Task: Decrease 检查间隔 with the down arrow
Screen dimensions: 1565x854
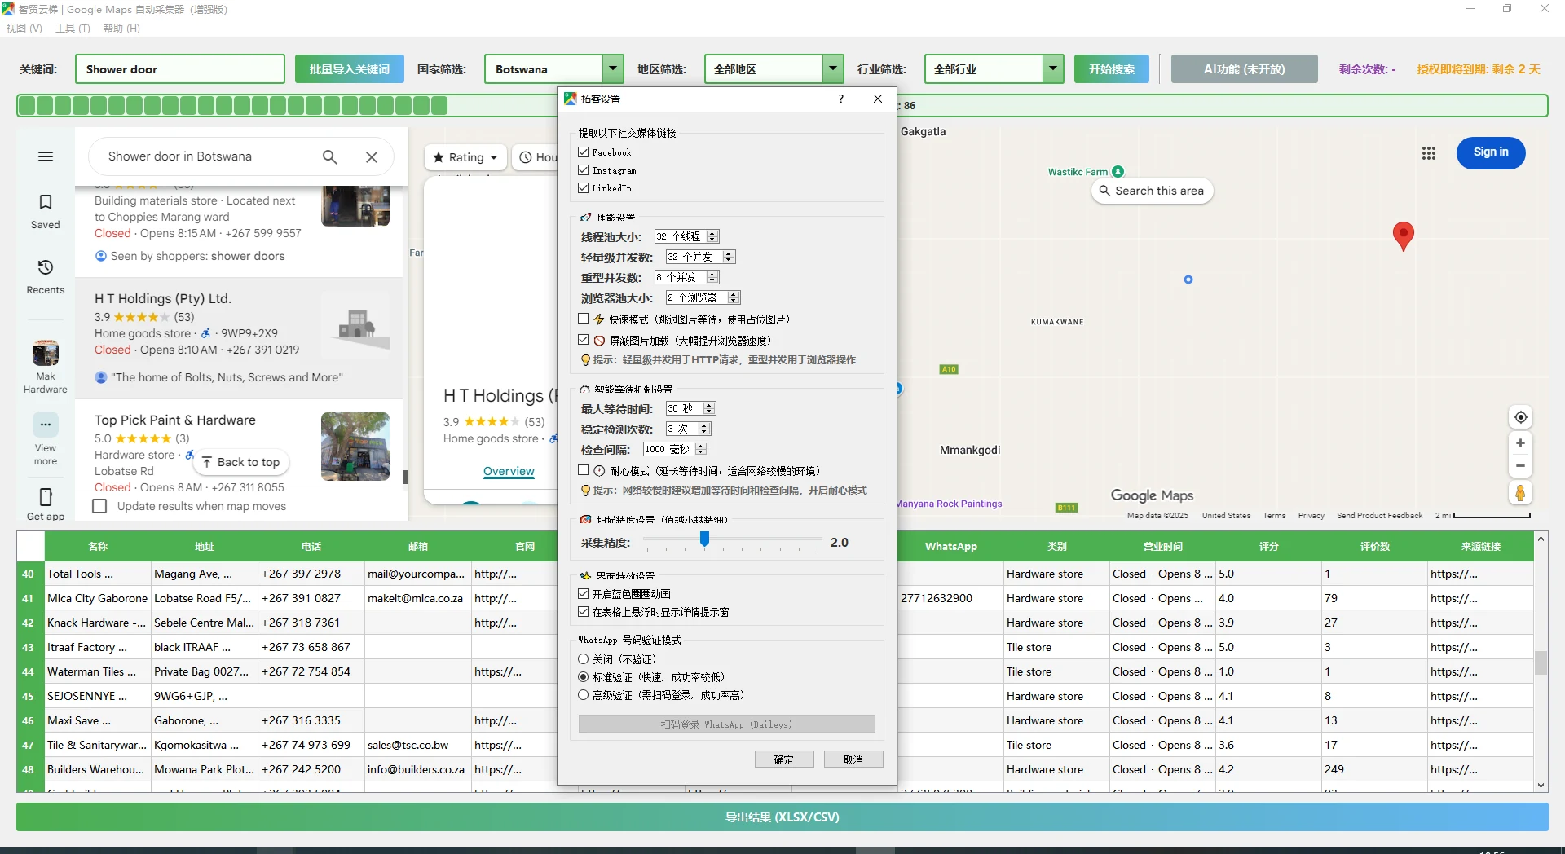Action: [702, 452]
